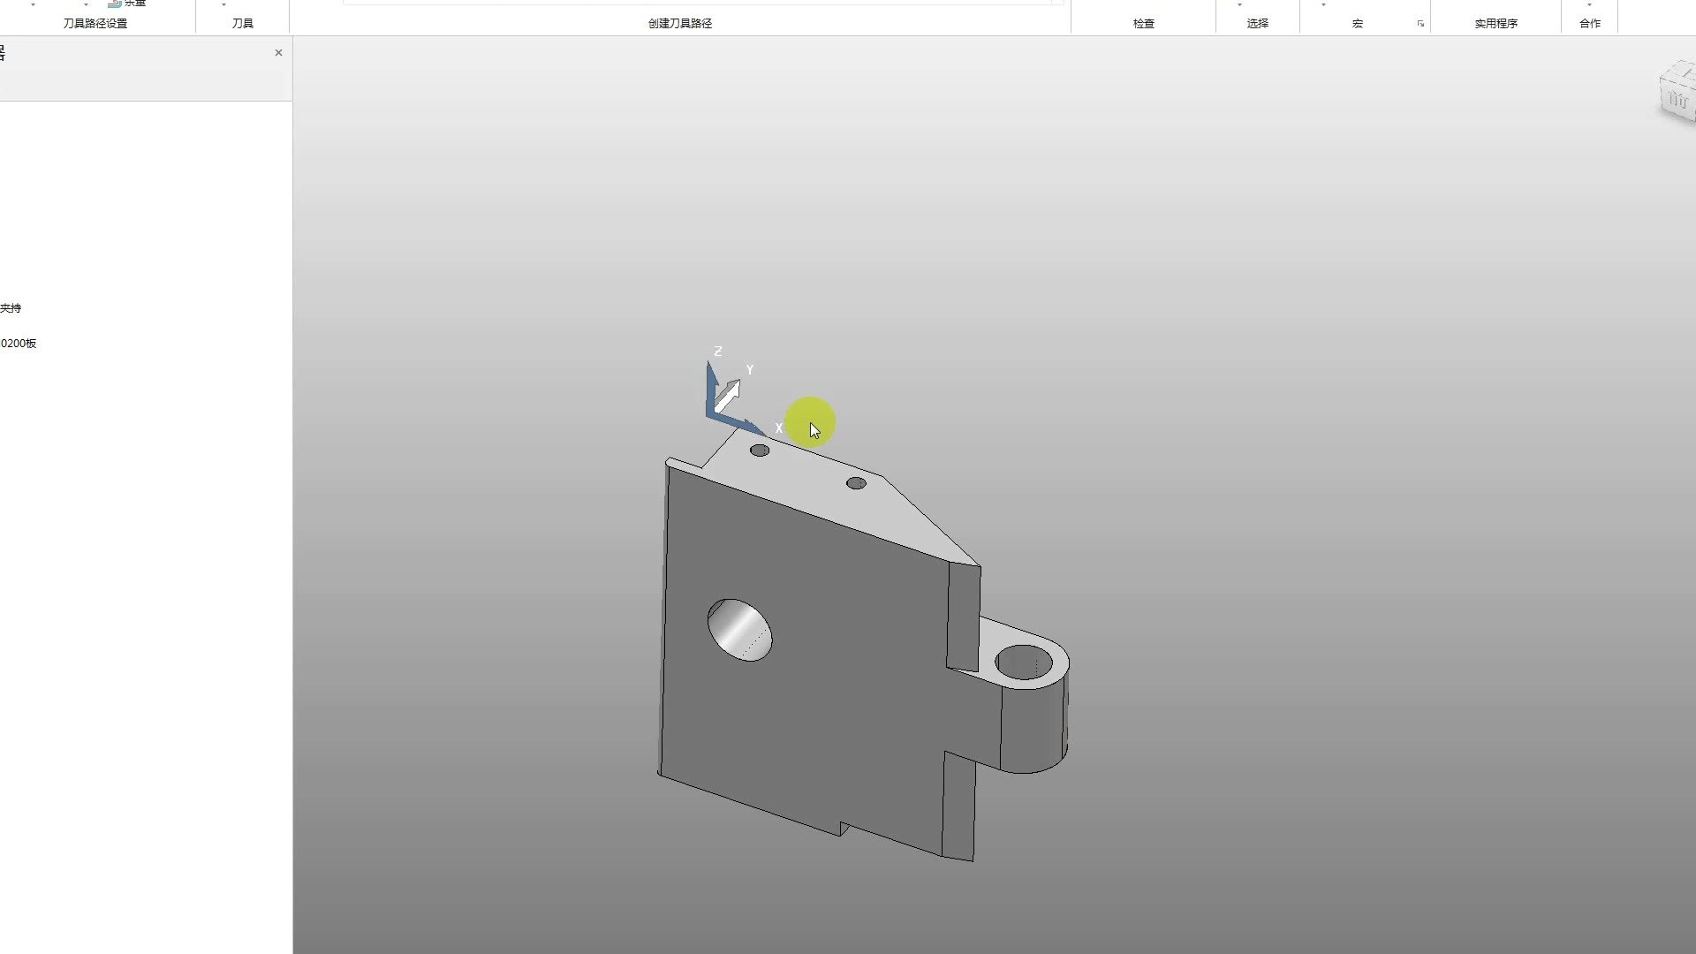
Task: Click the ViewCube front face
Action: (x=1678, y=99)
